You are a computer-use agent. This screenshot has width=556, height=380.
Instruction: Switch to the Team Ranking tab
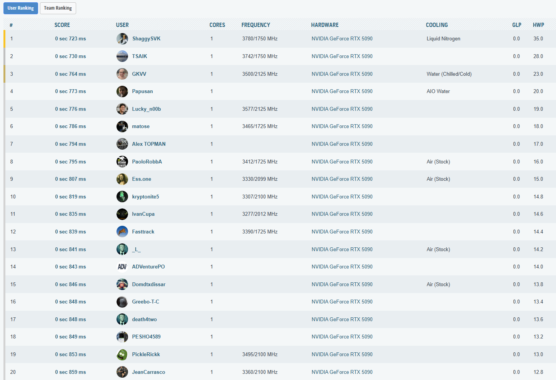coord(58,8)
